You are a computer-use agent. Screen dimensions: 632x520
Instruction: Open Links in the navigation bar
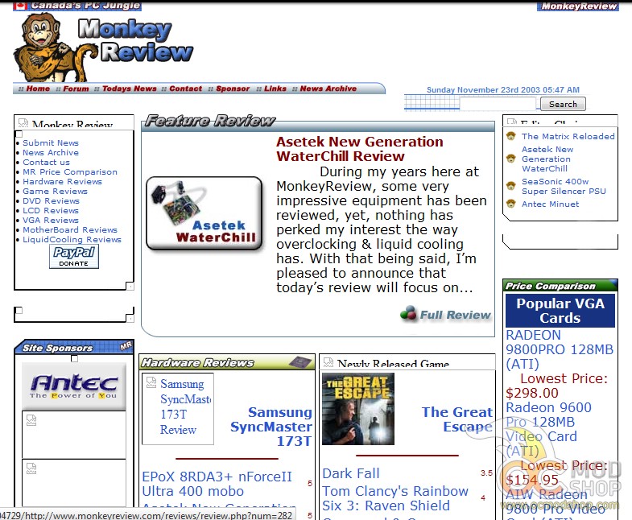tap(275, 89)
